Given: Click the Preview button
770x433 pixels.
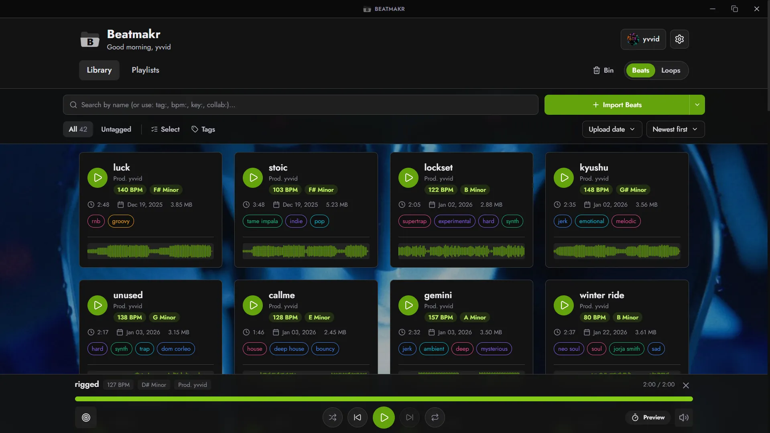Looking at the screenshot, I should (x=648, y=417).
